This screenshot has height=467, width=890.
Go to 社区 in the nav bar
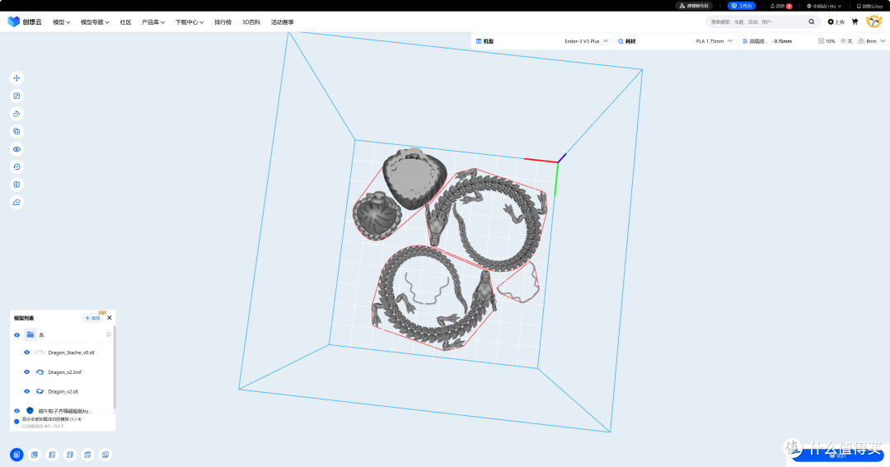(x=125, y=22)
